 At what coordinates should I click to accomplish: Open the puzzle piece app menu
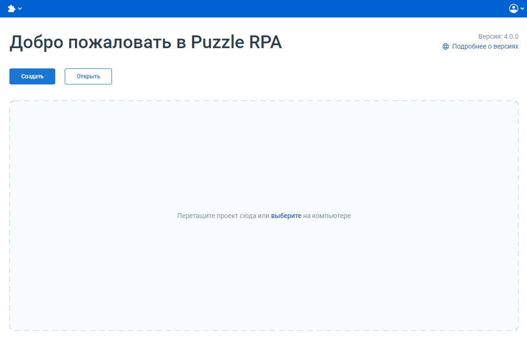15,9
